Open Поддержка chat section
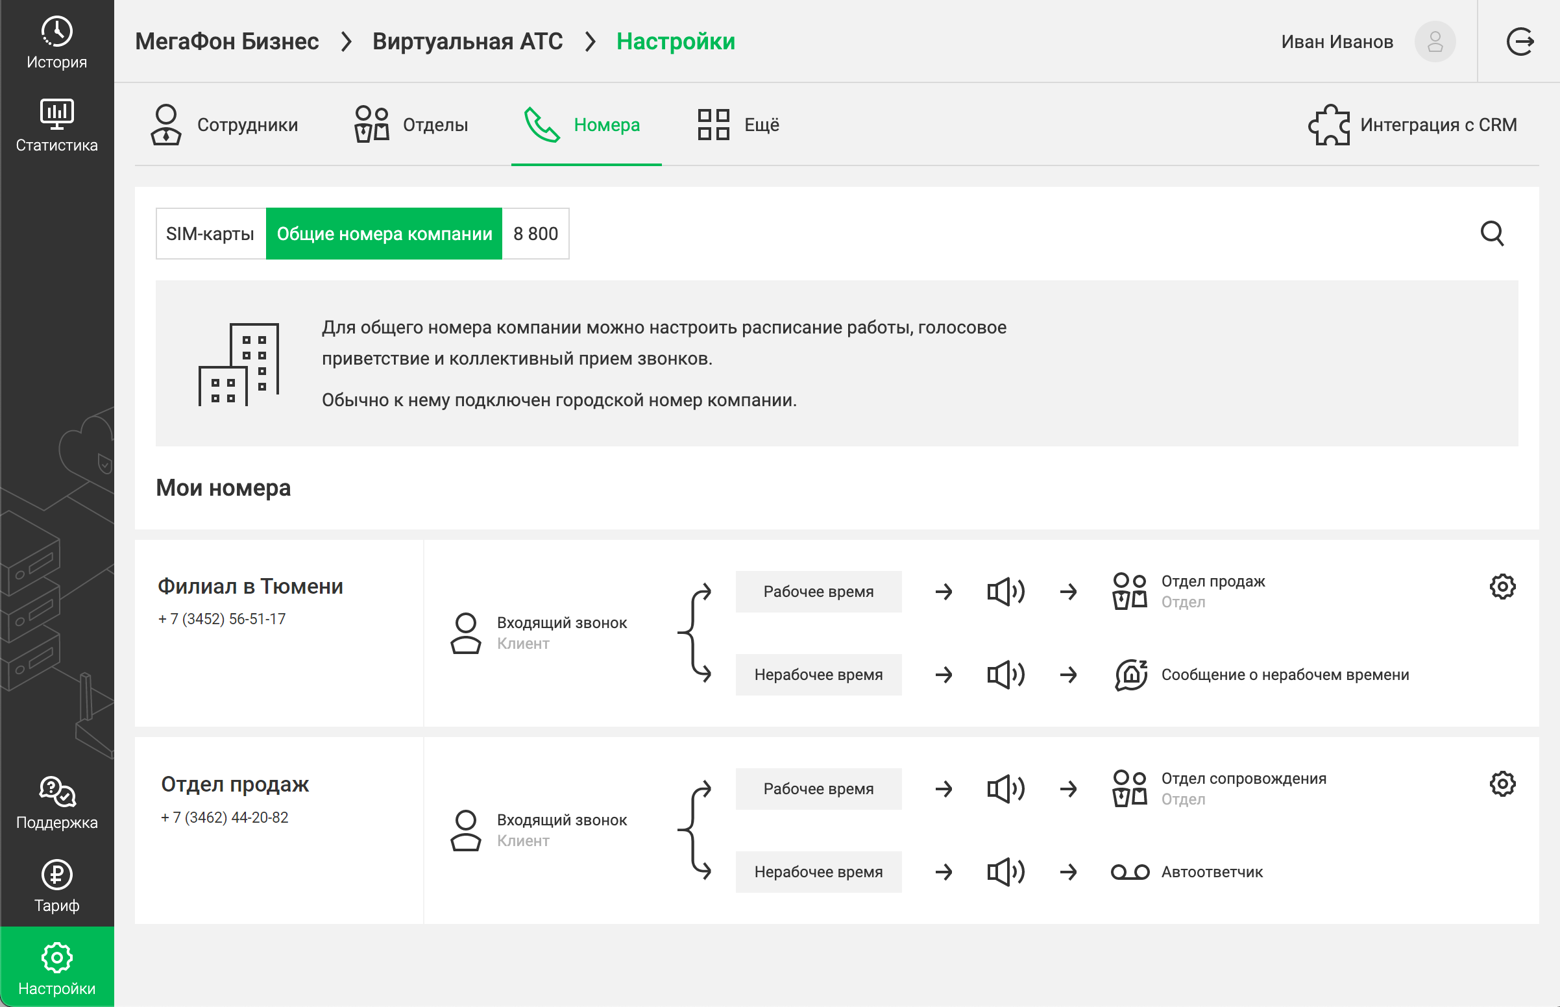The width and height of the screenshot is (1560, 1007). pos(57,803)
